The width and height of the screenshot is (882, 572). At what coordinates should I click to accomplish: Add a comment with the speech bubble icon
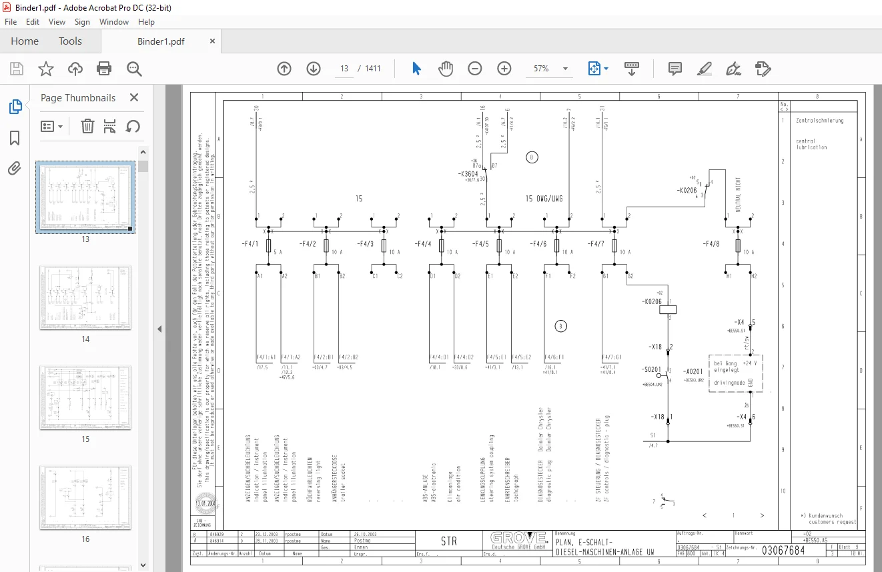pos(675,69)
